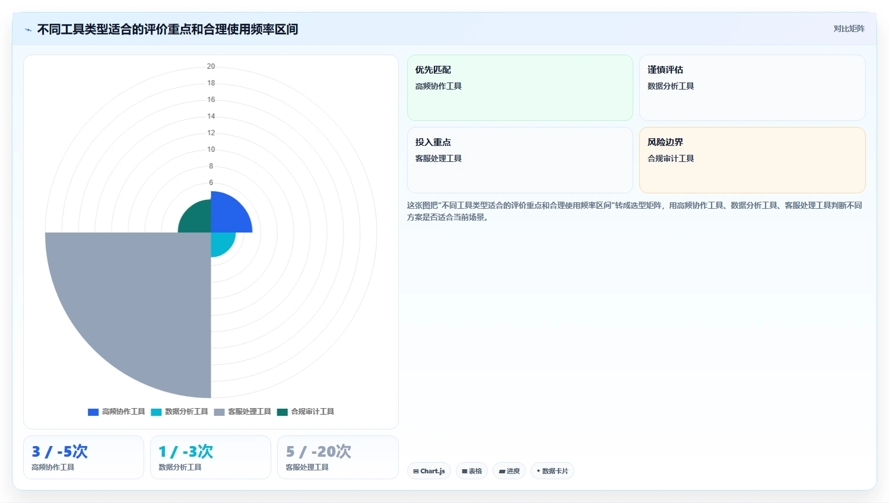Select the 5 / -20次 stat card
Image resolution: width=889 pixels, height=503 pixels.
coord(338,457)
